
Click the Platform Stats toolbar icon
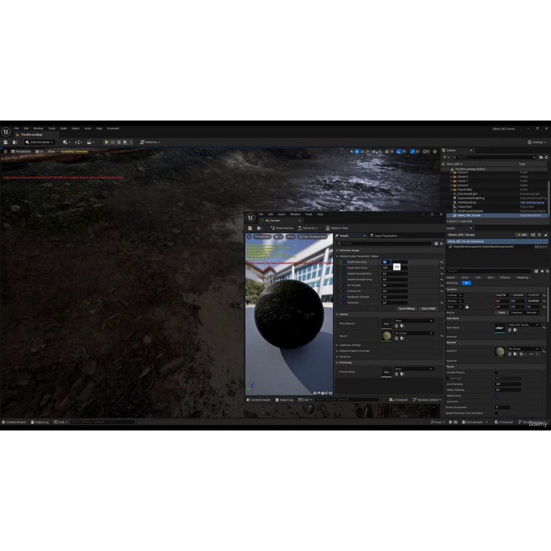[337, 228]
